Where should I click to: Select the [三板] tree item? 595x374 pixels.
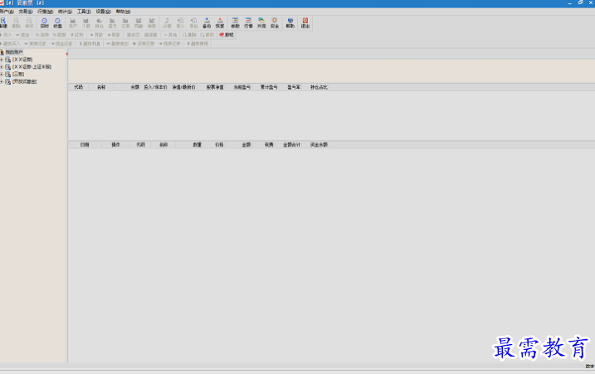(x=18, y=74)
